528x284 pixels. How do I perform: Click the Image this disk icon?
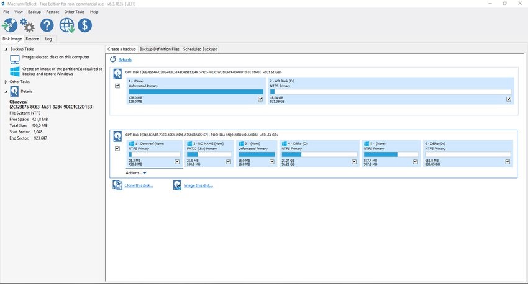point(177,185)
